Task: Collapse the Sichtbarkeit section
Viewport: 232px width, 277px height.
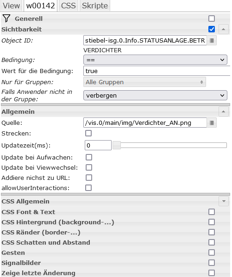Action: (x=224, y=29)
